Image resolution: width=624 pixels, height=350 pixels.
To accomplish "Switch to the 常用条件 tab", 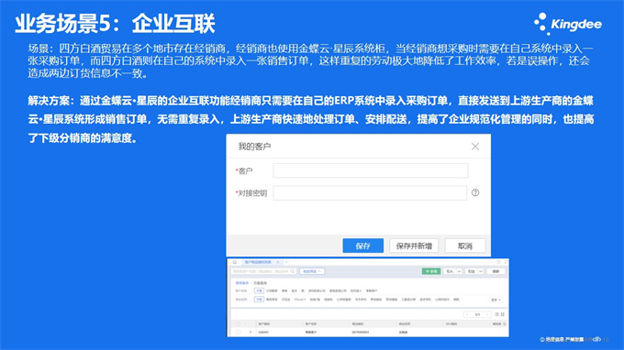I will pos(242,283).
